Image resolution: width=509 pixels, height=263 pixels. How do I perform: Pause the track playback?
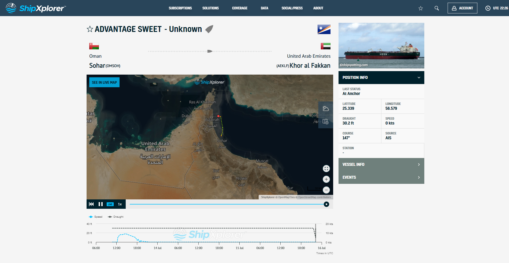pos(101,204)
